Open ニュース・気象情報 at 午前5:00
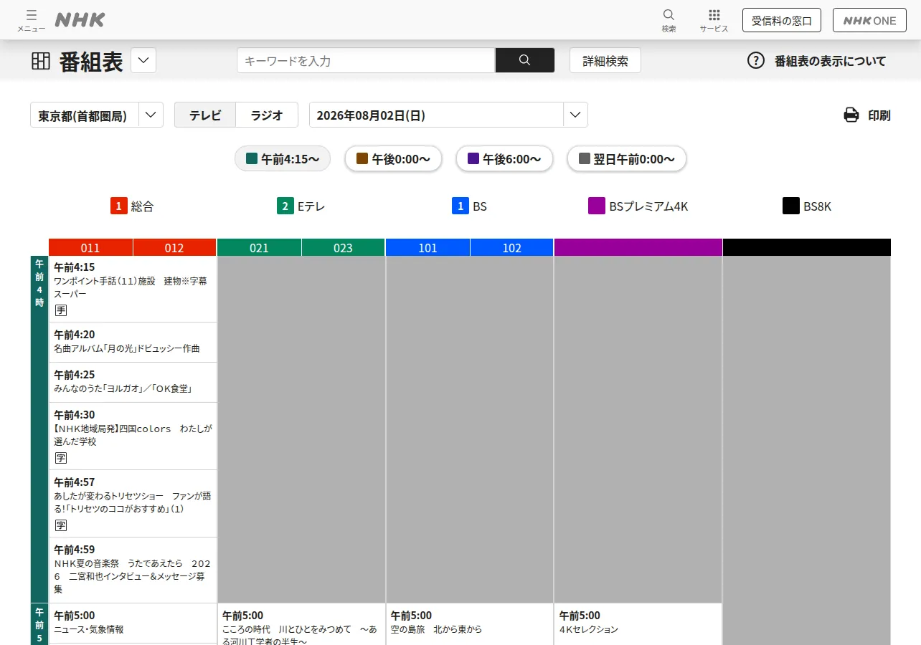Image resolution: width=921 pixels, height=645 pixels. 133,623
